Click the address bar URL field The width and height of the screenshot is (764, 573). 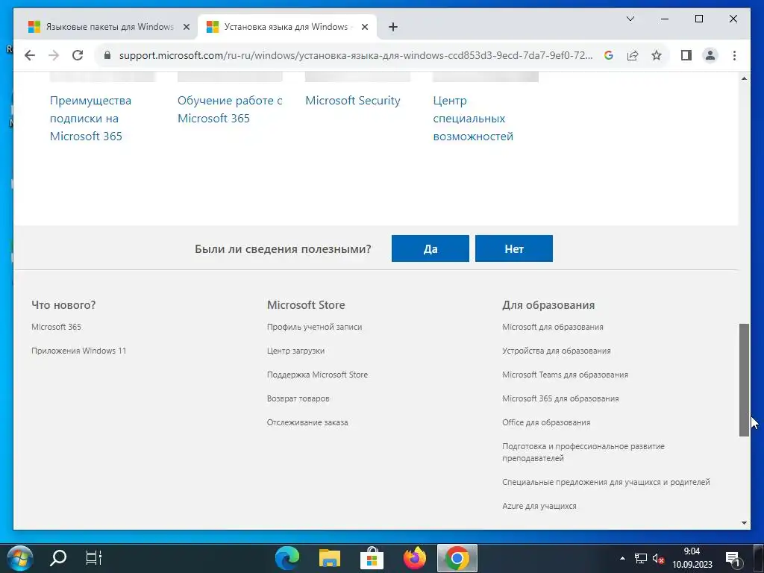[x=356, y=55]
